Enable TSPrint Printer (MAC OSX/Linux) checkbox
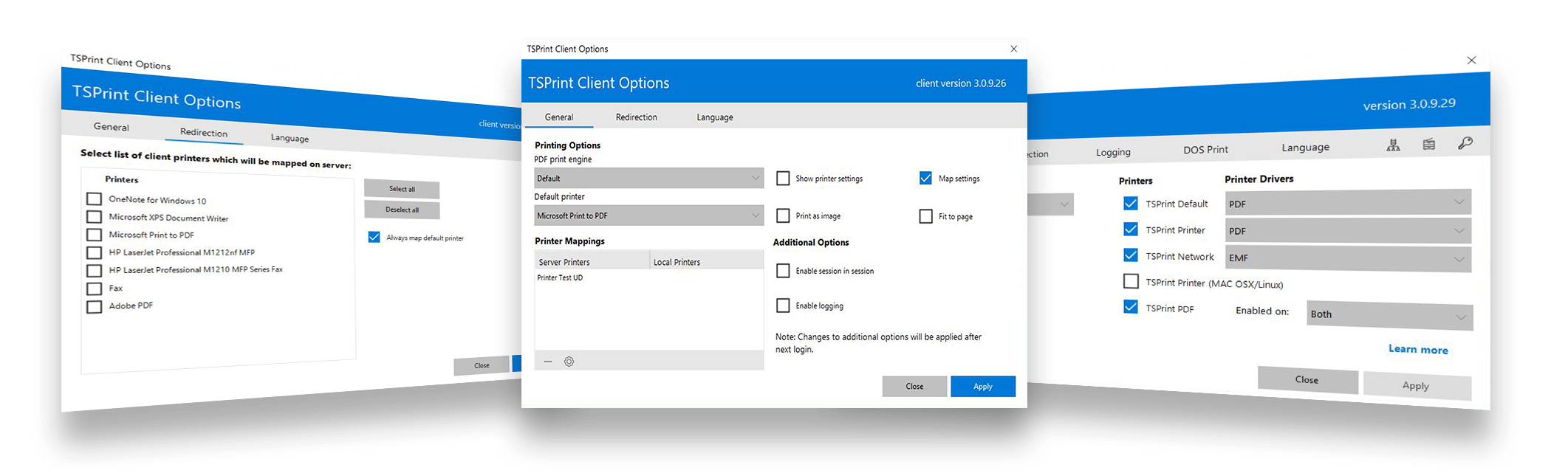1551x473 pixels. coord(1130,281)
